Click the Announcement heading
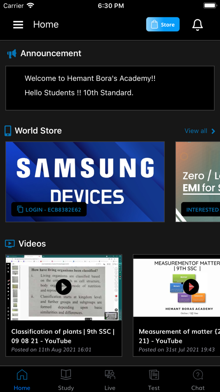The height and width of the screenshot is (392, 220). [x=51, y=54]
